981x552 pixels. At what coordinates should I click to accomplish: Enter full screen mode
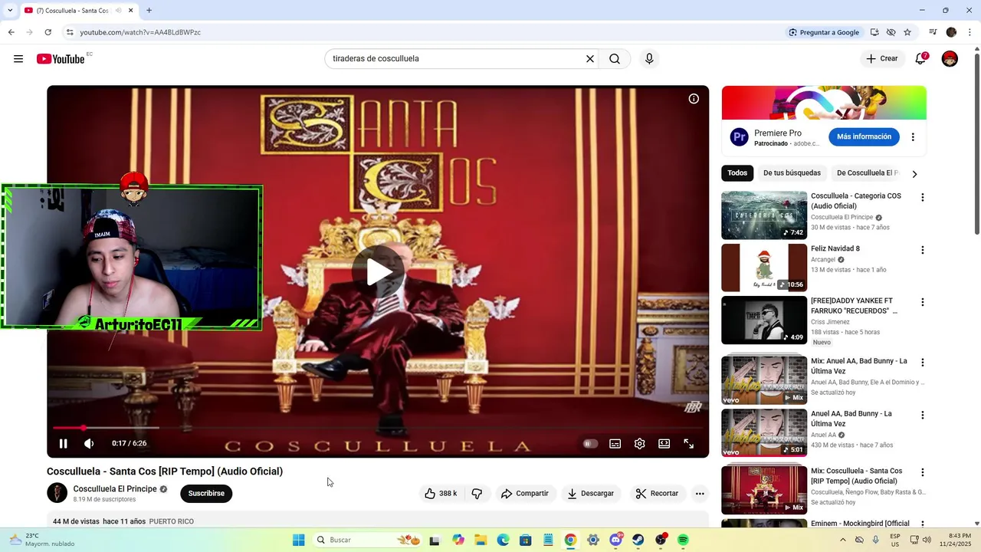pyautogui.click(x=689, y=443)
